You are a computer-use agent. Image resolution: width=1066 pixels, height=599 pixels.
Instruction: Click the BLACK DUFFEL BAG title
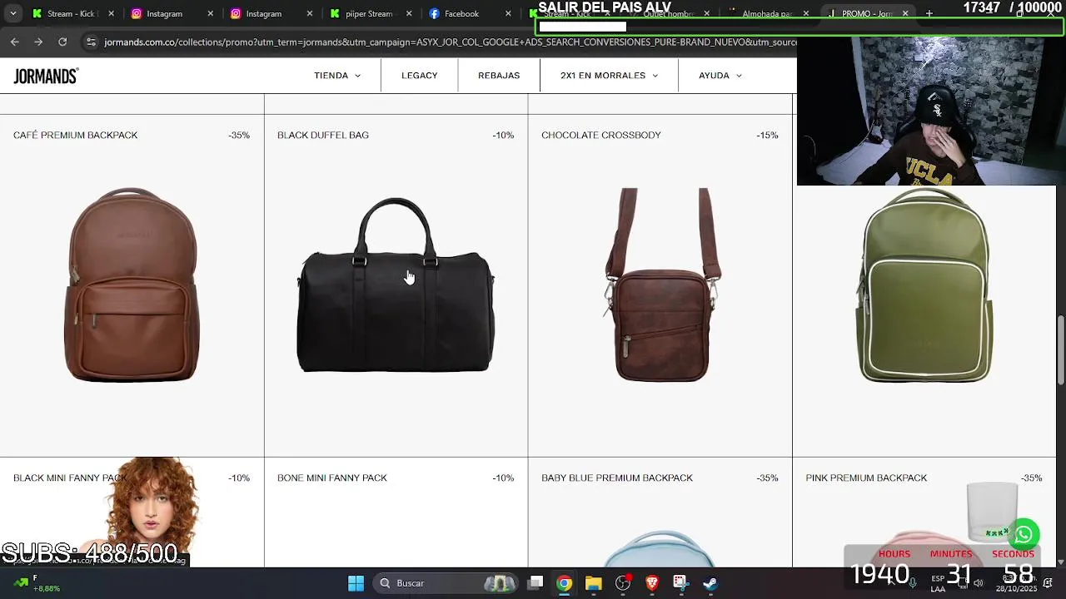pos(323,135)
